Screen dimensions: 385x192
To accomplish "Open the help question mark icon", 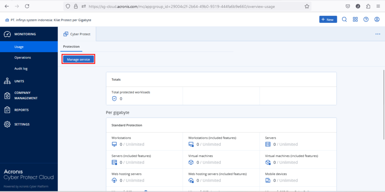I will [x=366, y=20].
